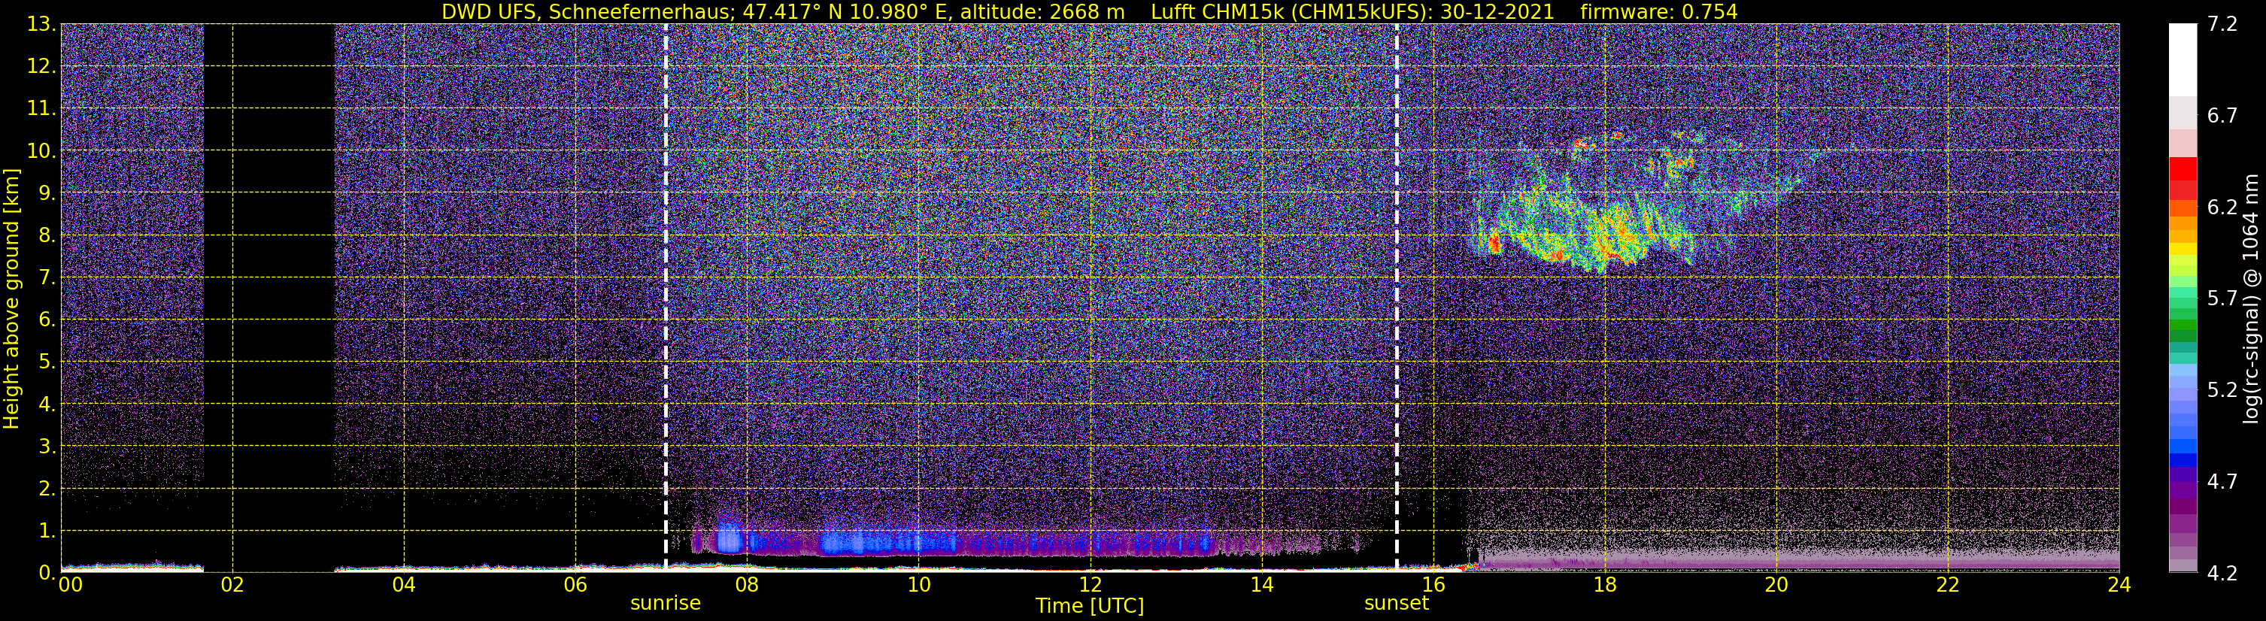Image resolution: width=2266 pixels, height=621 pixels.
Task: Click height axis tick '1.'
Action: pos(47,532)
